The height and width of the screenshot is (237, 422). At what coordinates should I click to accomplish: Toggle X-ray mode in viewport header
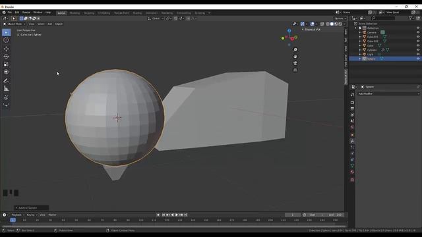(322, 24)
